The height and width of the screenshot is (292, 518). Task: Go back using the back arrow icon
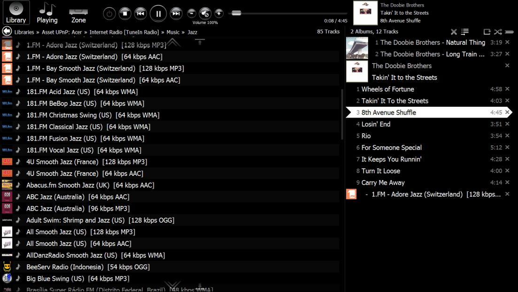[x=7, y=32]
